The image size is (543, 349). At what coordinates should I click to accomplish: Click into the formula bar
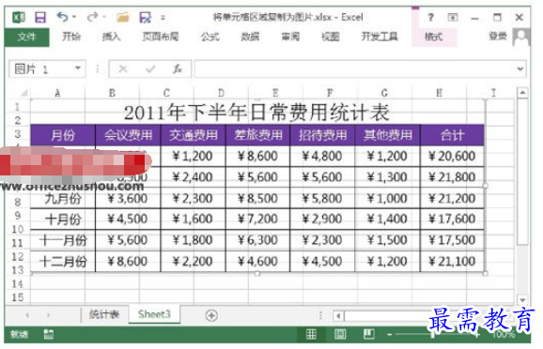point(355,68)
